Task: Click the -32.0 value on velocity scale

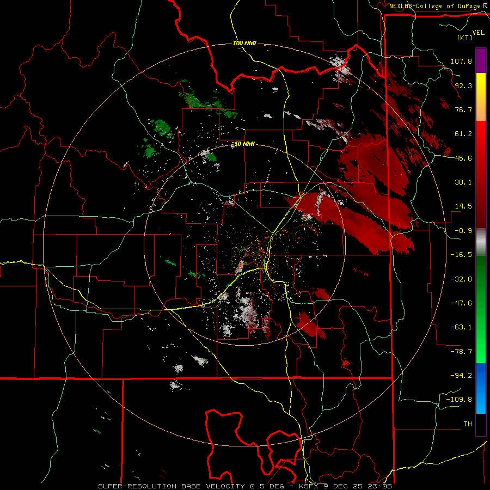Action: tap(461, 279)
